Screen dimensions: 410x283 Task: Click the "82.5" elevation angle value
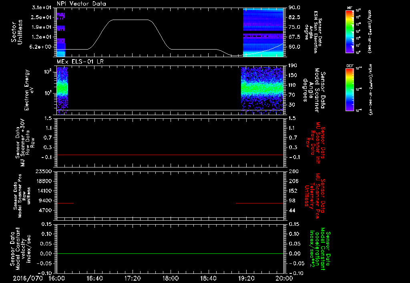pyautogui.click(x=294, y=17)
